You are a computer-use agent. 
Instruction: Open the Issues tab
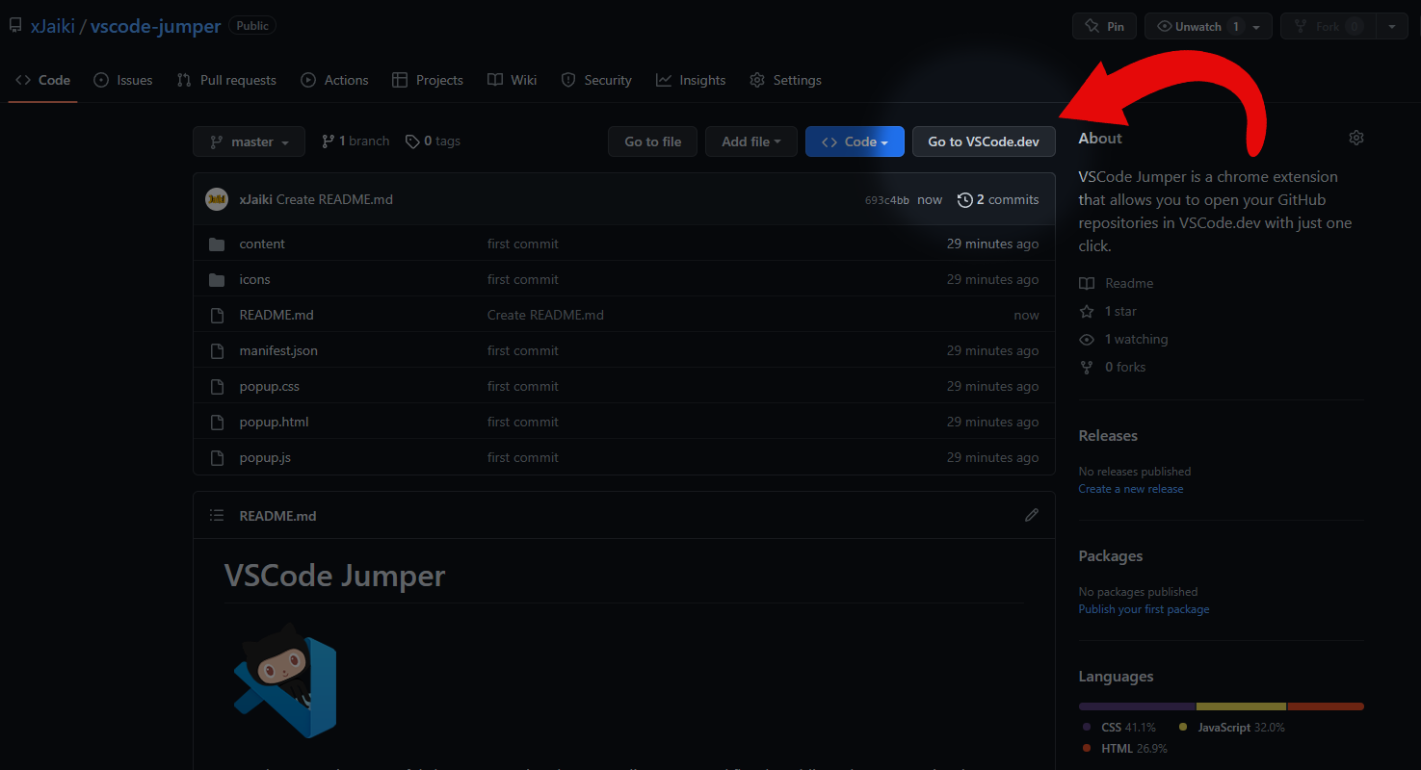point(123,80)
